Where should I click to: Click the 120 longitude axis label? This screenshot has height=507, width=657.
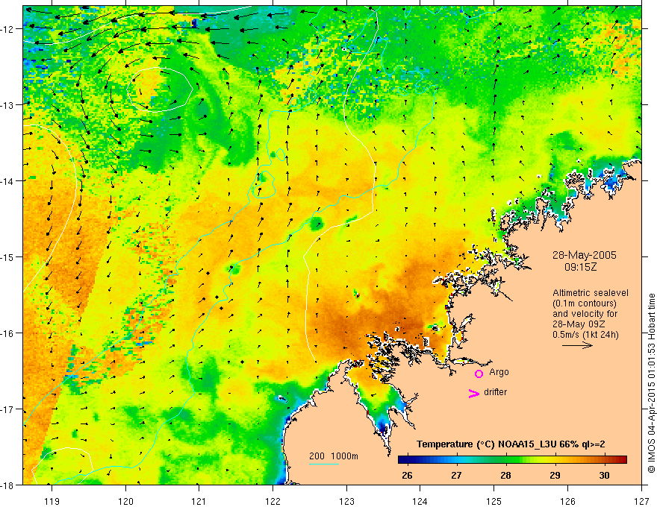[x=125, y=501]
